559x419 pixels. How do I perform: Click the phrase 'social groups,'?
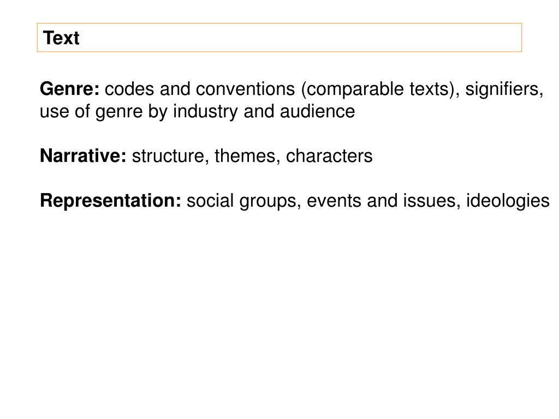coord(244,201)
